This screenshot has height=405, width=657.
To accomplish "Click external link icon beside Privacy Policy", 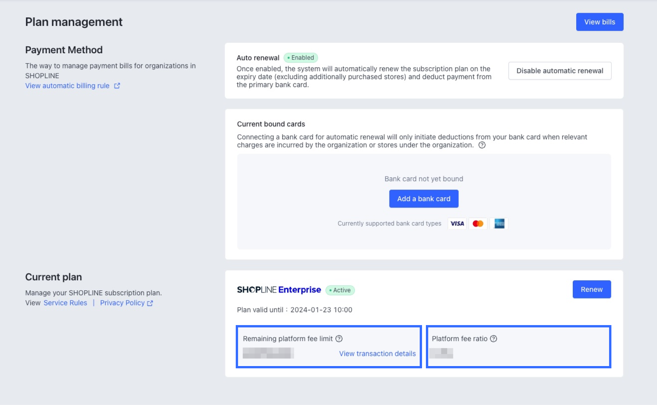I will pyautogui.click(x=150, y=303).
